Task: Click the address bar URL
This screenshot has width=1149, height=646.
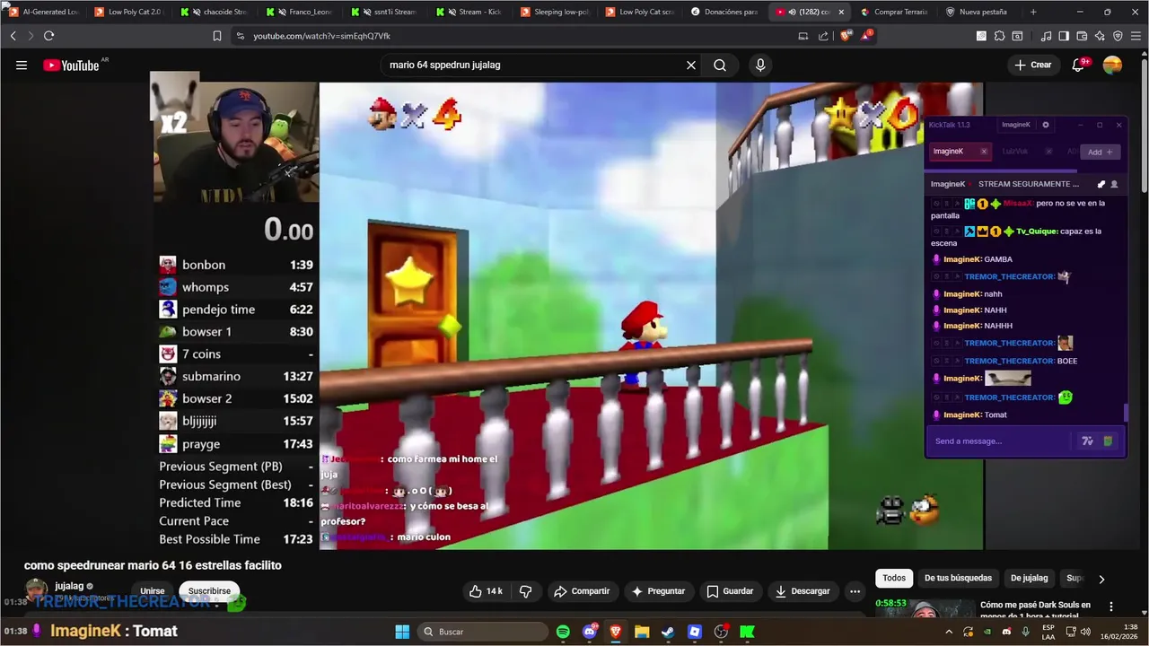Action: click(x=321, y=36)
